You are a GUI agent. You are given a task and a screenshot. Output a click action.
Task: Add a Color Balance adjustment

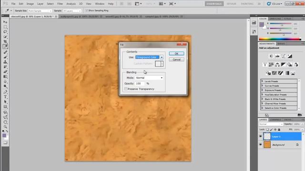277,65
